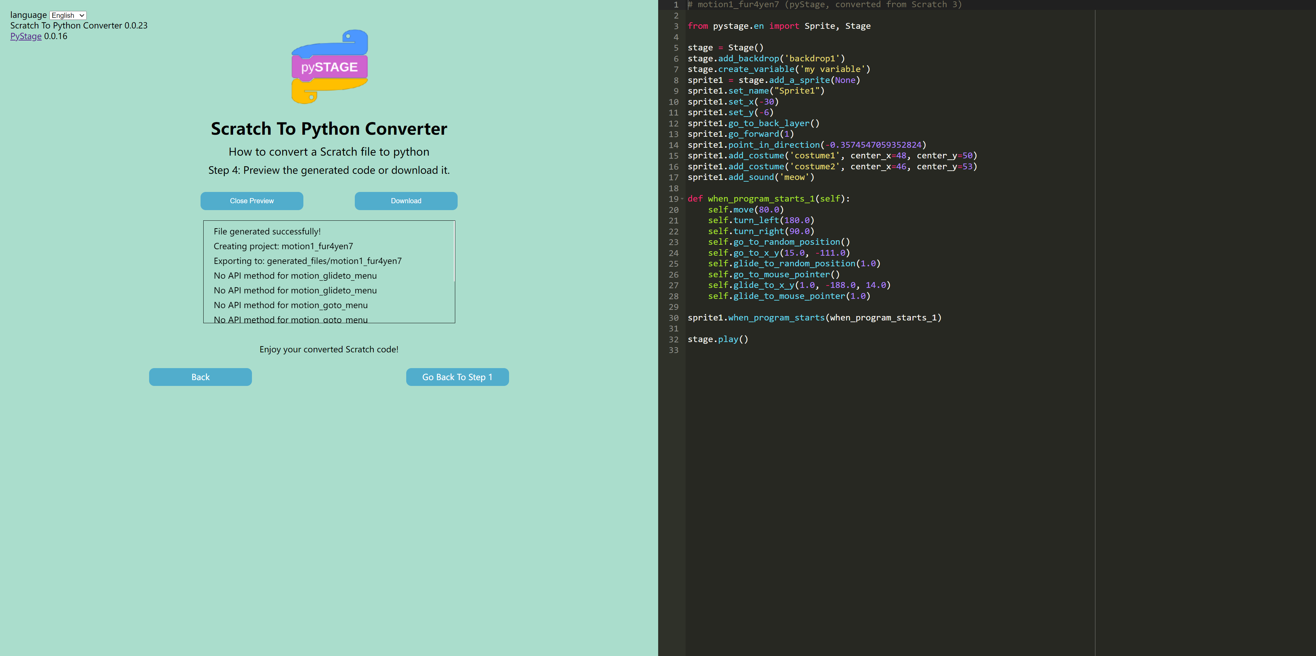Click 'No API method for motion_goto_menu' fully visible line

[291, 305]
